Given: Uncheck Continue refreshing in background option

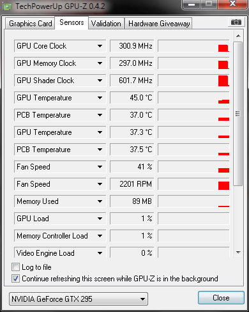Looking at the screenshot, I should pyautogui.click(x=15, y=279).
